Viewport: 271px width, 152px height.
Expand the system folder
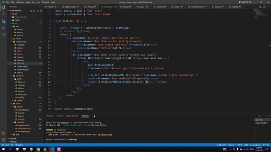click(x=19, y=100)
